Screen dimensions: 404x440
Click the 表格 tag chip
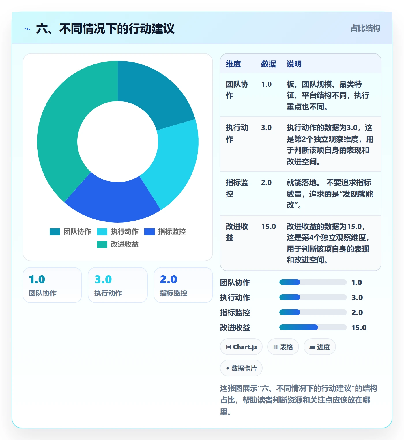pos(283,347)
